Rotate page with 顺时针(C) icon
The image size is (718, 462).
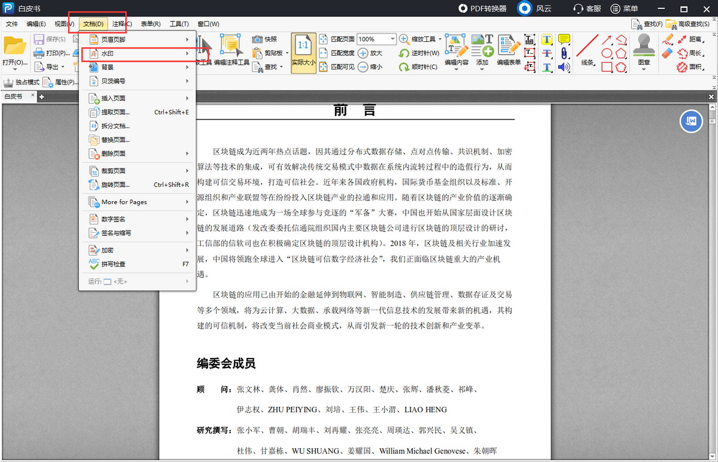coord(404,67)
